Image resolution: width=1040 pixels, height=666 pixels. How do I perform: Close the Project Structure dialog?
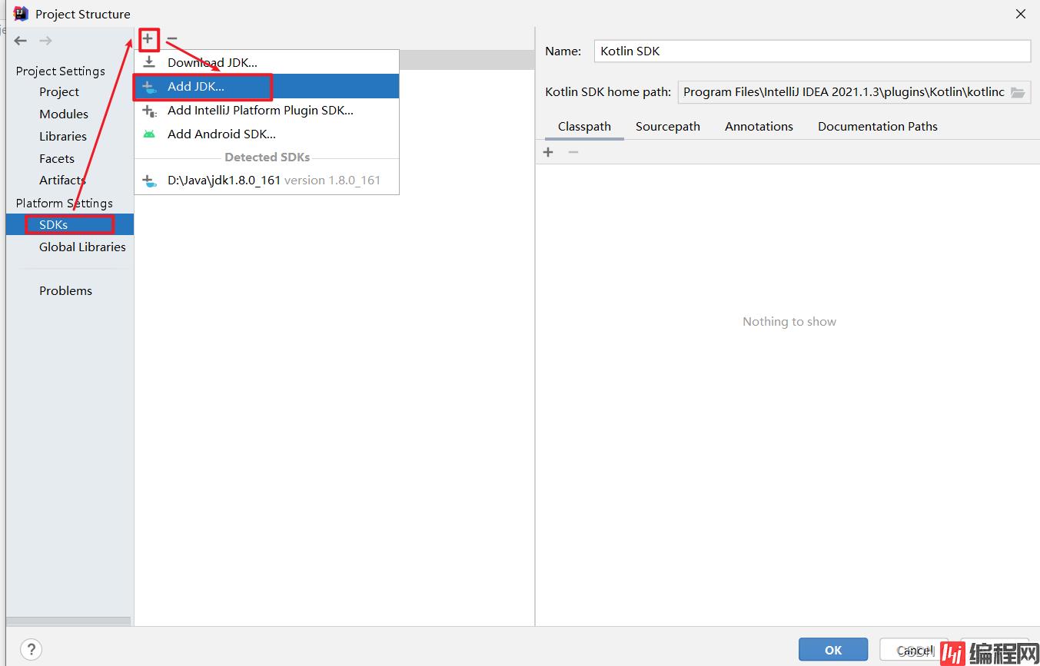coord(1021,14)
